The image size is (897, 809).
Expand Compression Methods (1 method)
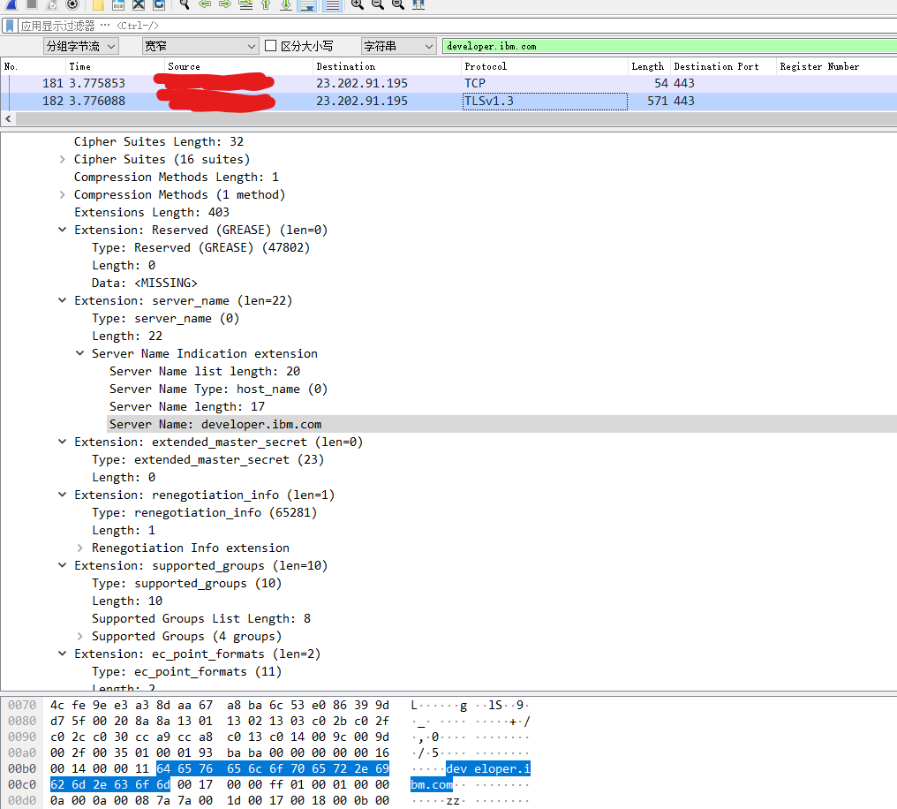63,195
